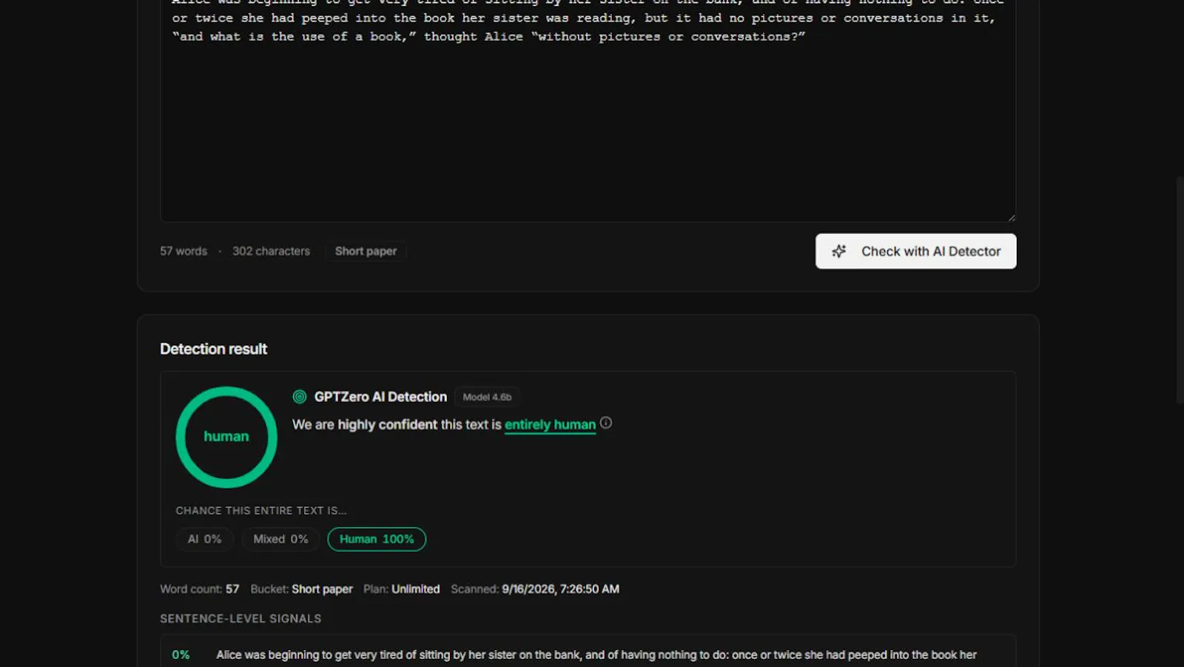Click the Scanned 9/16/2026 timestamp
Viewport: 1184px width, 667px height.
coord(535,589)
